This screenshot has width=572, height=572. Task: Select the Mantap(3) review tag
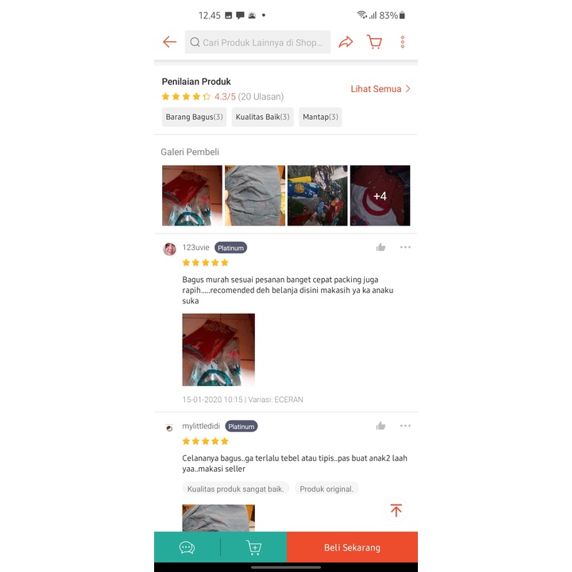(x=320, y=117)
